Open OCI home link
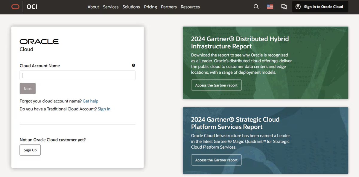The width and height of the screenshot is (359, 177). (32, 7)
